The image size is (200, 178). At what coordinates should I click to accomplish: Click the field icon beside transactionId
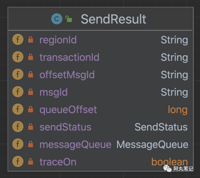point(18,57)
